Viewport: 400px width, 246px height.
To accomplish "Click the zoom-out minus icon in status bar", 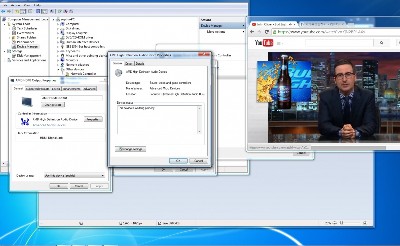I will [x=334, y=223].
